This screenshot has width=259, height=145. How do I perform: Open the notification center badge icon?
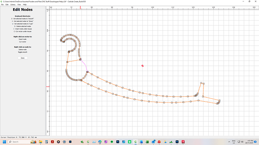click(255, 142)
